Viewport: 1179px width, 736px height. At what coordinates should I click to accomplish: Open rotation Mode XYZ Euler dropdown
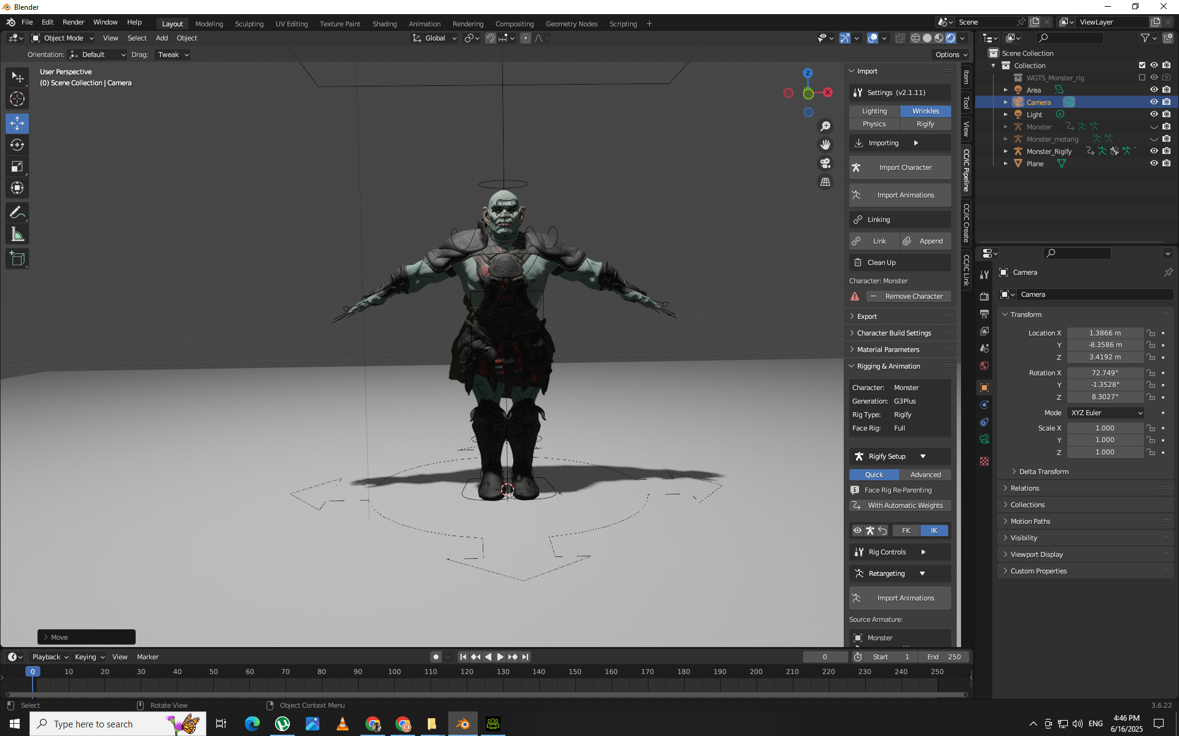coord(1106,413)
